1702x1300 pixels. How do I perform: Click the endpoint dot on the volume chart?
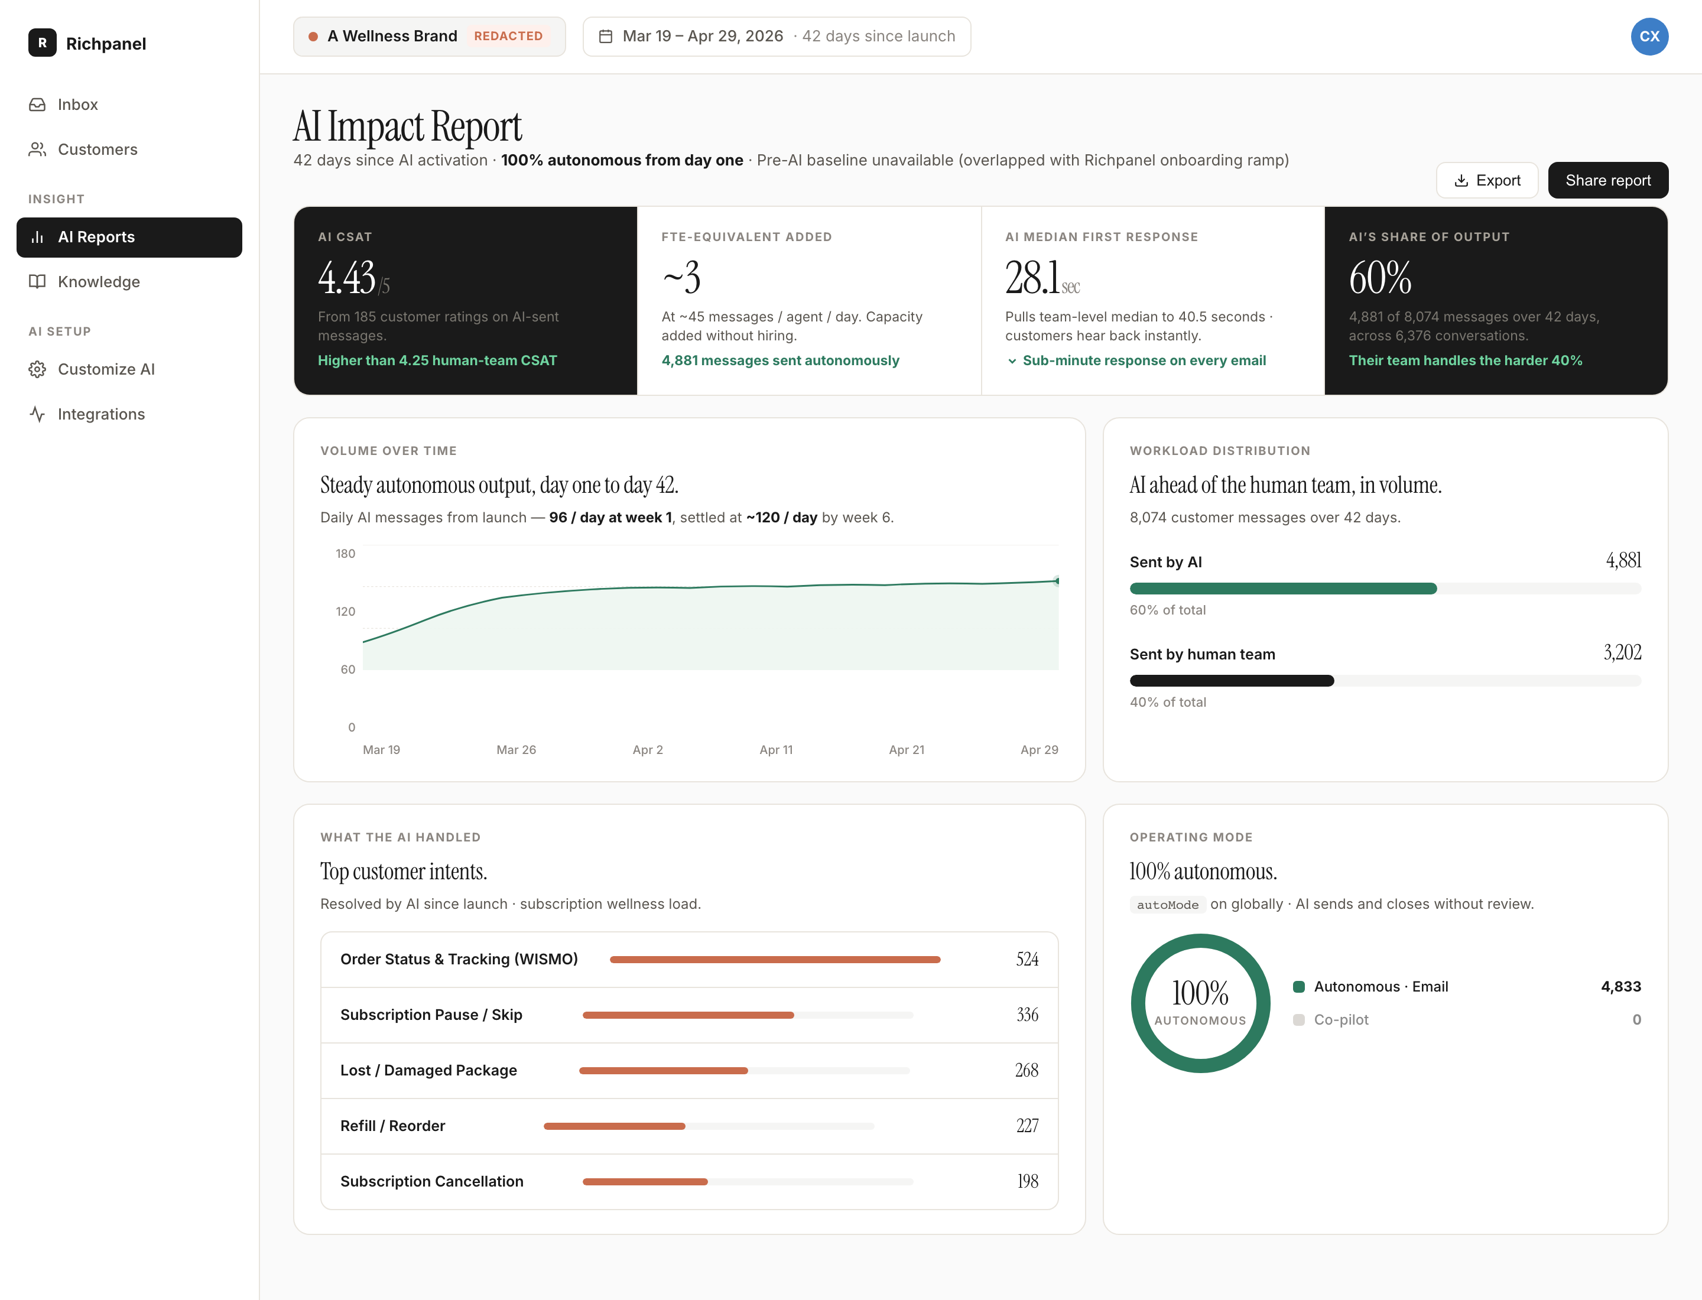coord(1057,580)
